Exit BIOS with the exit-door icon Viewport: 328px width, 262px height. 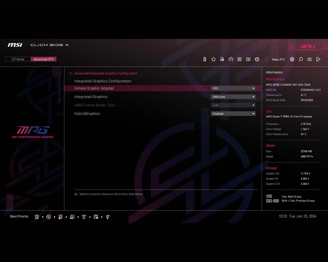tap(318, 59)
